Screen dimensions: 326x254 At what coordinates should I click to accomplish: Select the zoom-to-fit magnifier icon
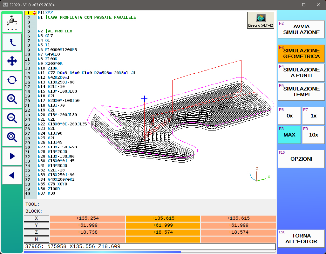pos(12,137)
